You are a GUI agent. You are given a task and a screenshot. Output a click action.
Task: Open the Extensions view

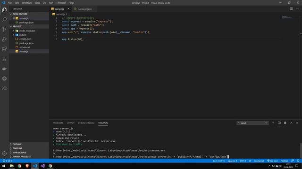pos(4,49)
